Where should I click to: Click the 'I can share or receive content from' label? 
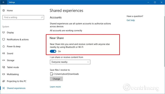tap(67, 57)
